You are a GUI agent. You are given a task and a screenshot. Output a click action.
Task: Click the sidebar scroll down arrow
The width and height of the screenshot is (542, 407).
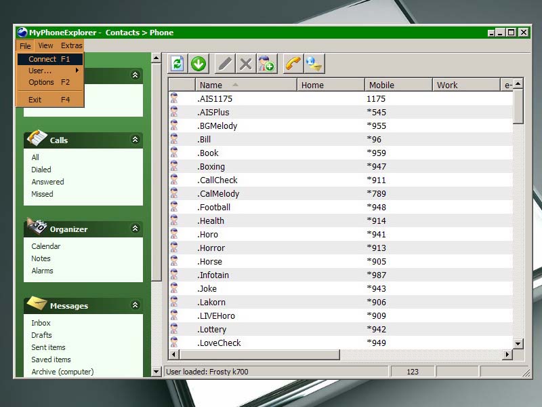point(157,372)
